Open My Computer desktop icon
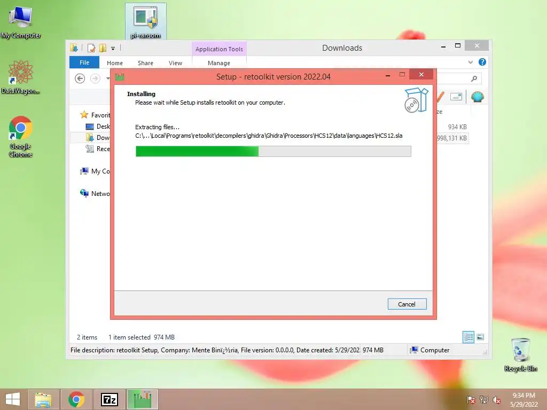Viewport: 547px width, 410px height. coord(21,22)
